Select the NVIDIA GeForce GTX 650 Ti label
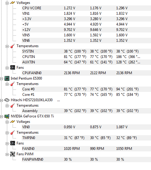 coord(32,116)
